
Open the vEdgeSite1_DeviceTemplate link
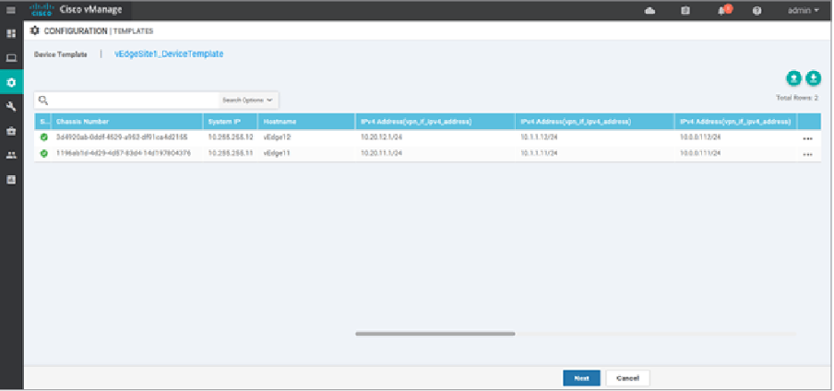(x=169, y=53)
